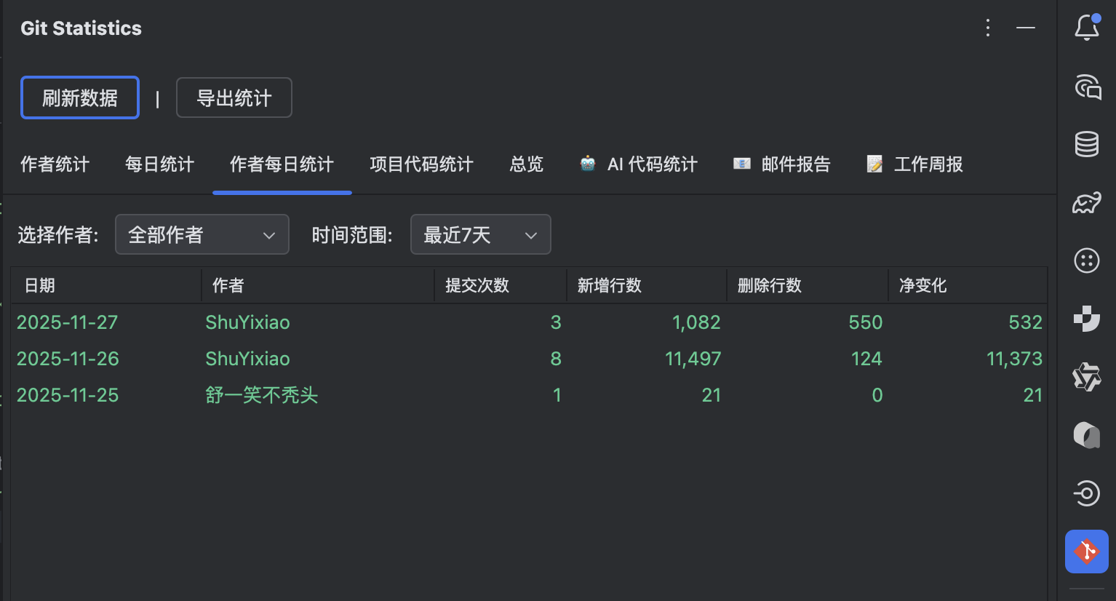1116x601 pixels.
Task: Open the round smiley face sidebar icon
Action: pyautogui.click(x=1087, y=260)
